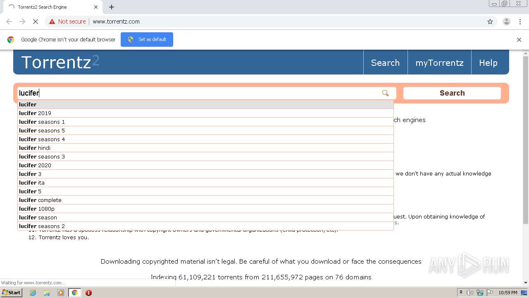Choose suggestion 'lucifer 2020'
The image size is (529, 298).
pos(205,165)
